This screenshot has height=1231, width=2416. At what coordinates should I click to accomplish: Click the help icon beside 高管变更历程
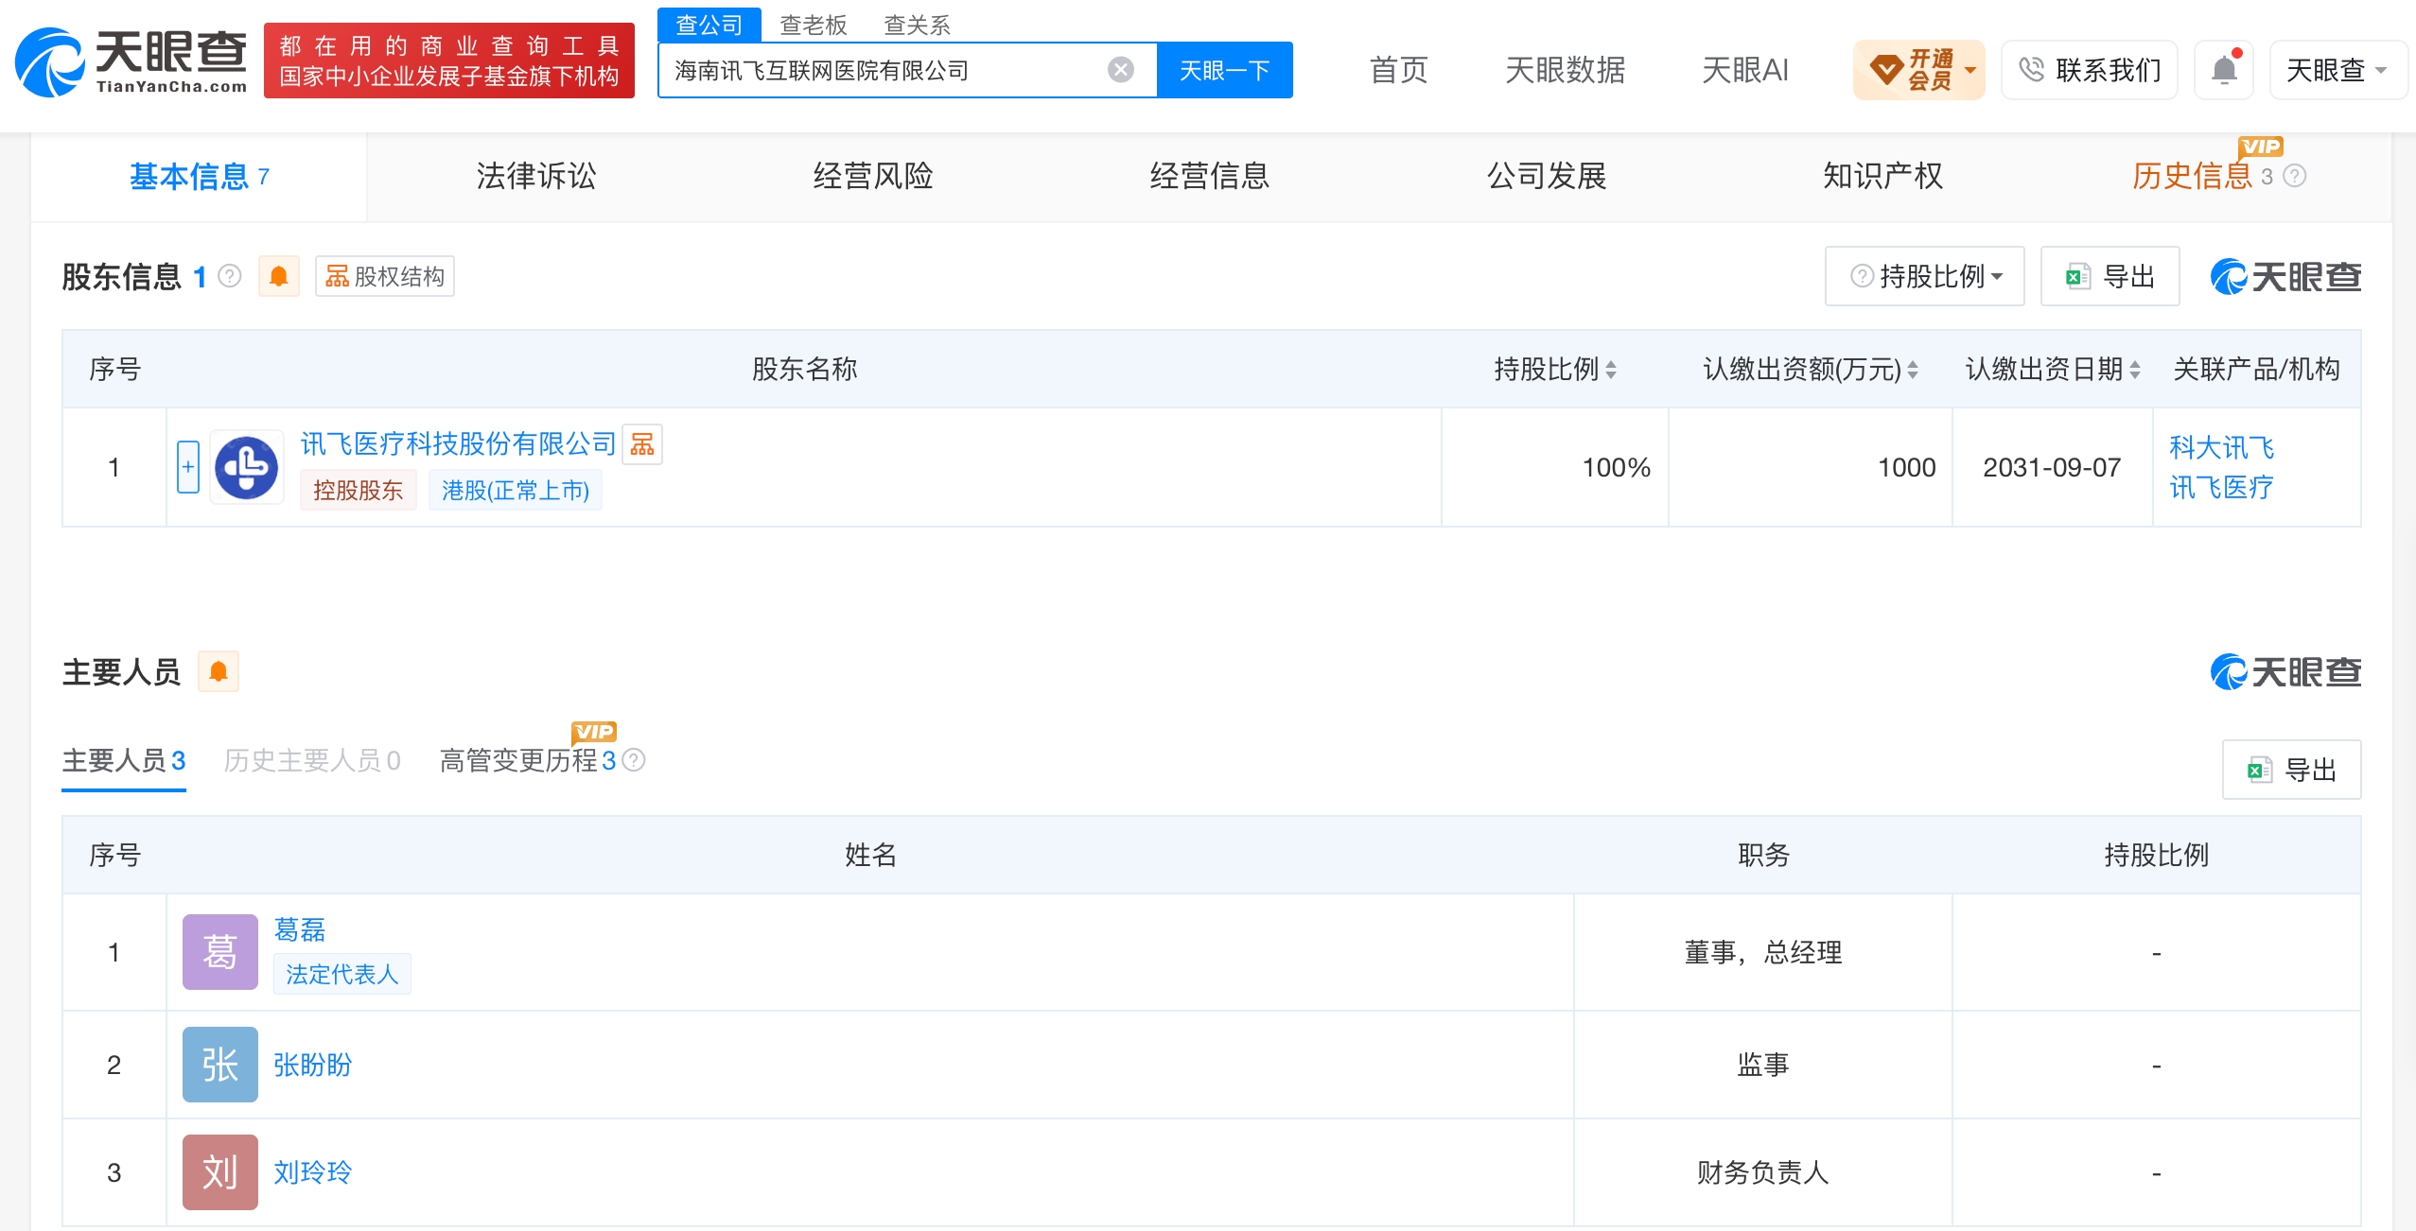pos(634,760)
